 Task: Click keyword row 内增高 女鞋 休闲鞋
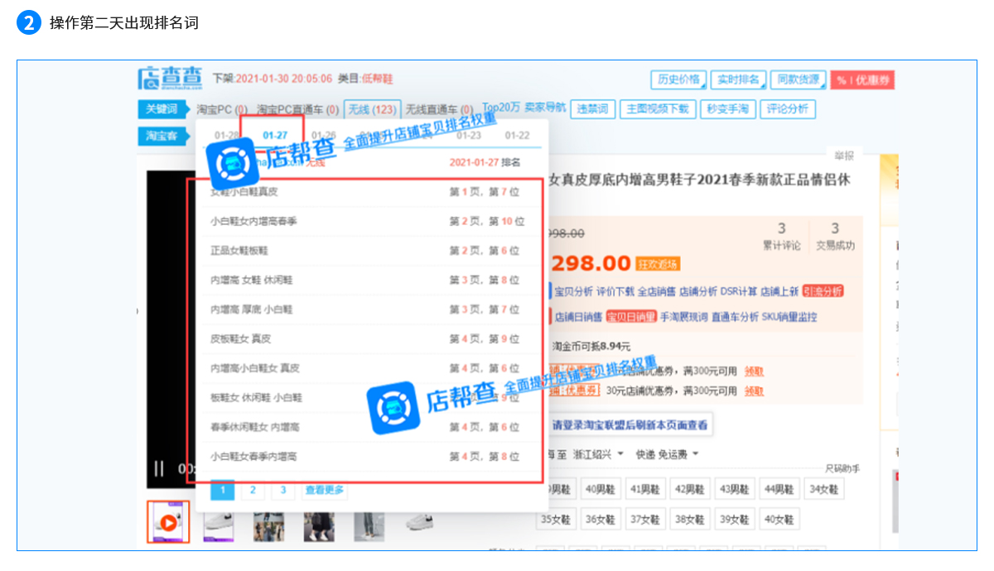[369, 280]
